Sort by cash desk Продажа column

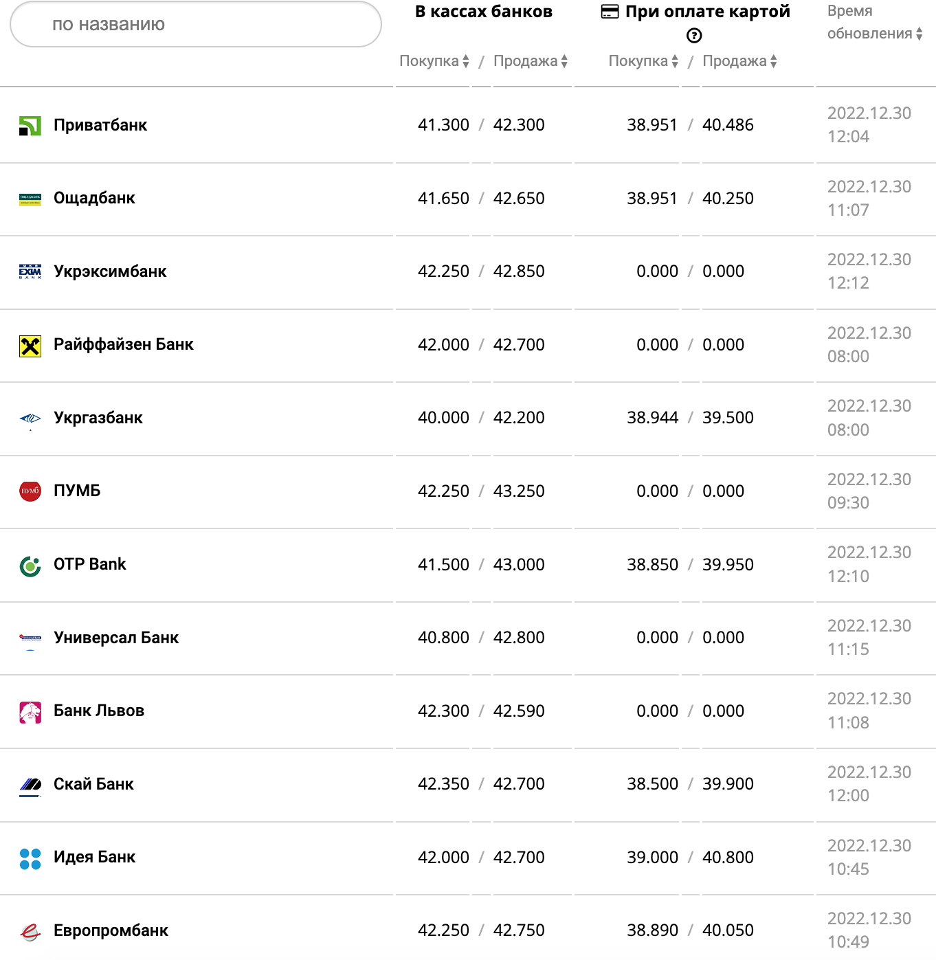click(531, 61)
